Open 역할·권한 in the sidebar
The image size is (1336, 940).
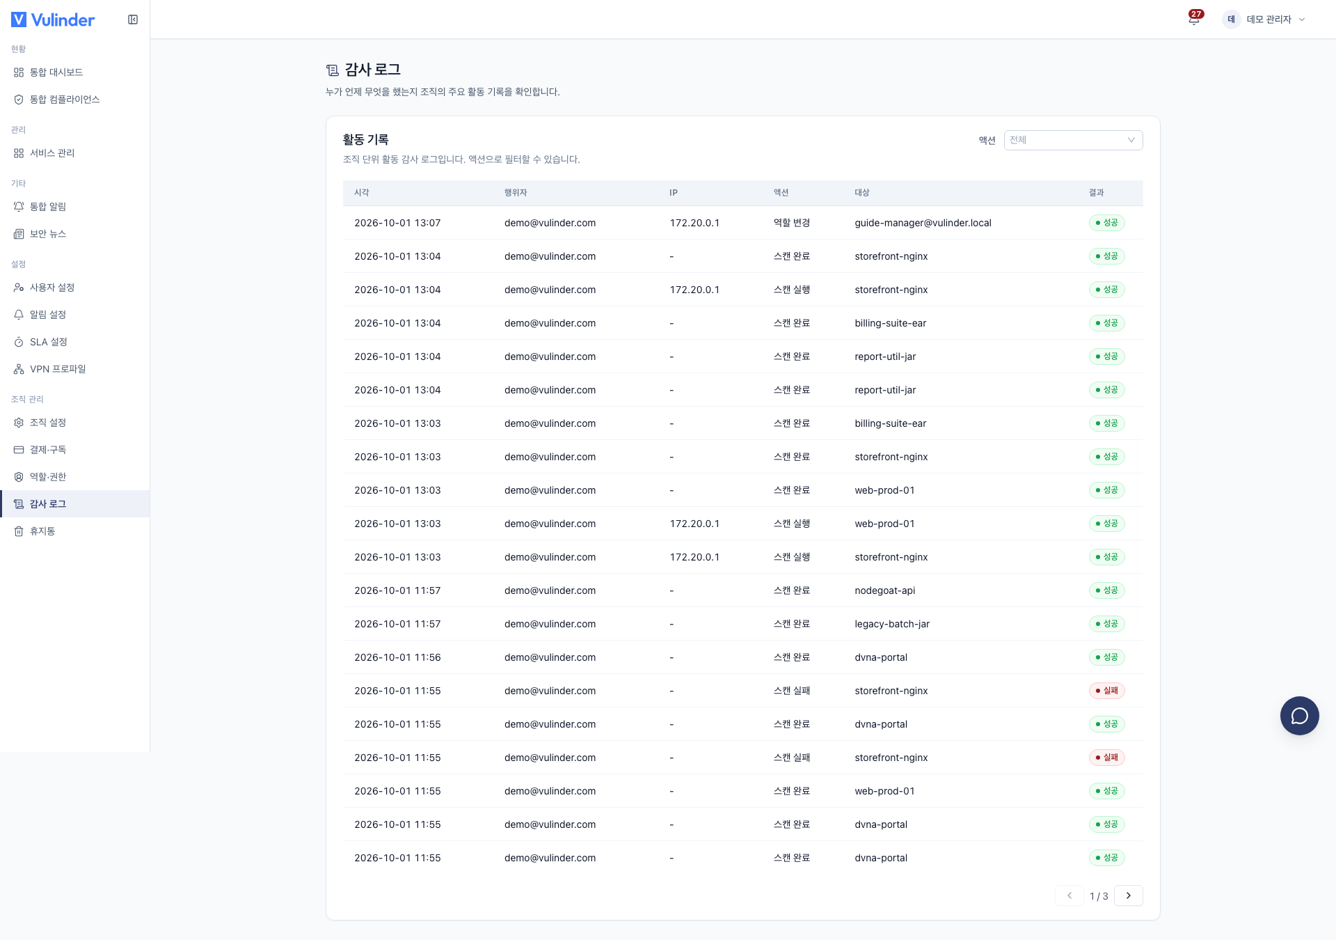pos(74,477)
